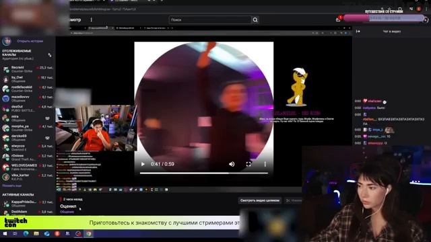The image size is (431, 242).
Task: Click the profile avatar next to Открыть историю
Action: click(7, 42)
